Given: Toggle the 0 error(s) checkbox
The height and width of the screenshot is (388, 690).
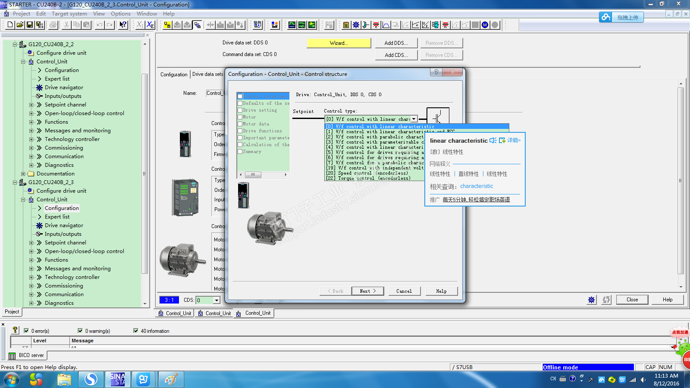Looking at the screenshot, I should point(26,331).
